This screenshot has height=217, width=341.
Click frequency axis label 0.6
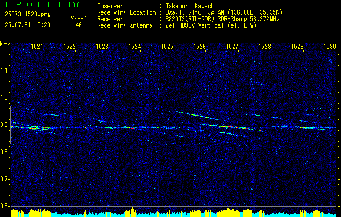click(4, 206)
